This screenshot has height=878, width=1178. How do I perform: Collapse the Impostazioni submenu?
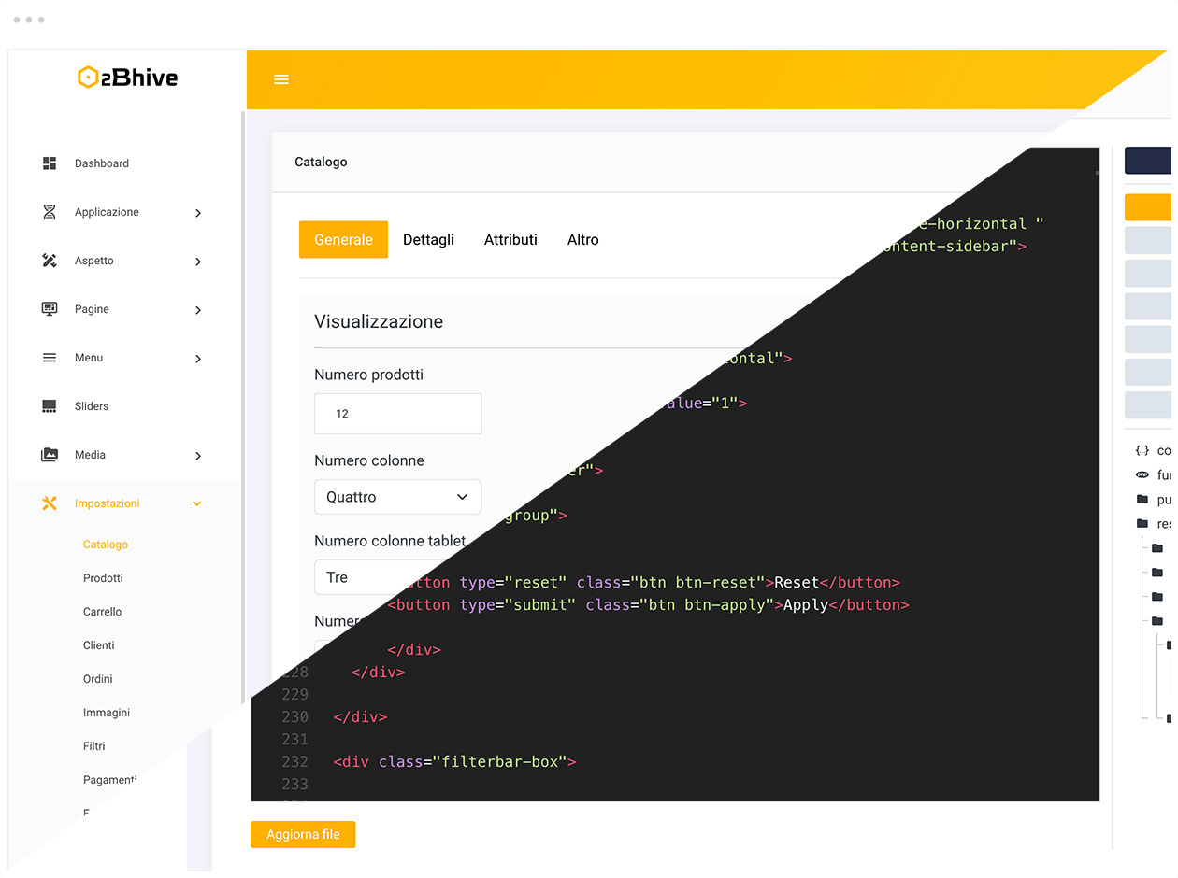197,503
